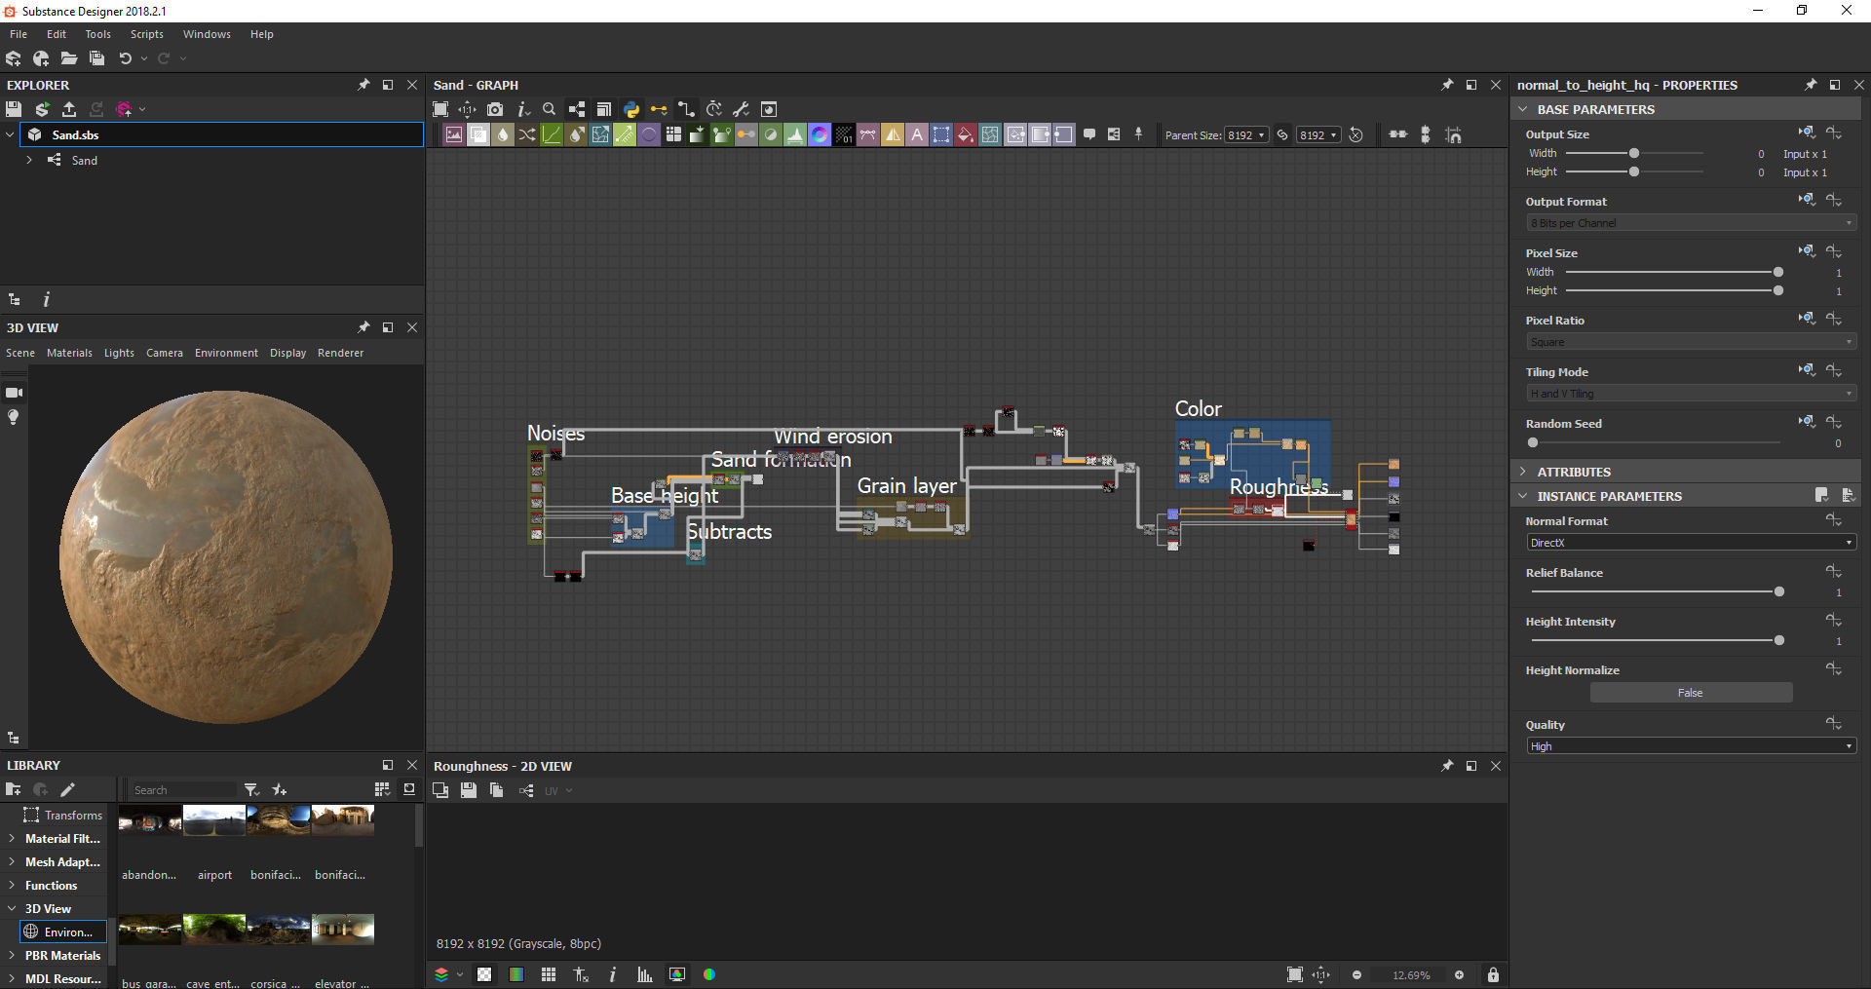
Task: Select the Functions library category
Action: coord(51,886)
